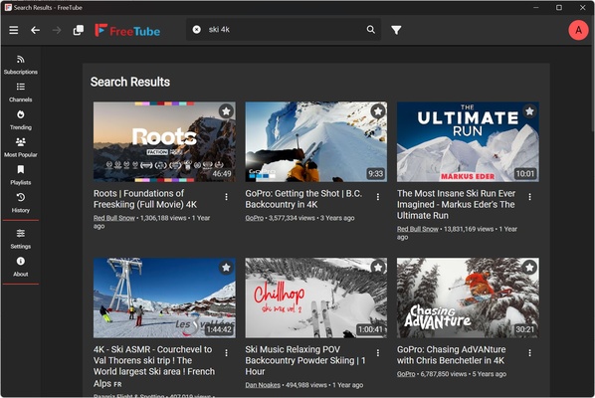Visit Dan Noakes channel link
595x398 pixels.
(x=263, y=385)
